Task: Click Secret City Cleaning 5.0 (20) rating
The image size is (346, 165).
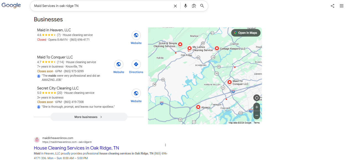Action: 50,93
